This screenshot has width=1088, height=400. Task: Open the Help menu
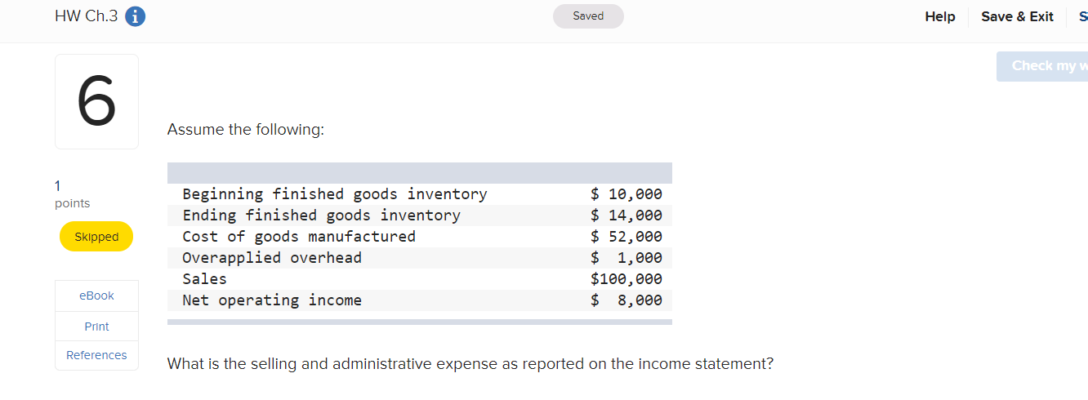click(939, 16)
